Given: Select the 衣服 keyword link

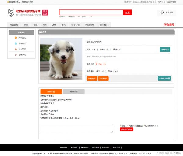Looking at the screenshot, I should [x=90, y=16].
